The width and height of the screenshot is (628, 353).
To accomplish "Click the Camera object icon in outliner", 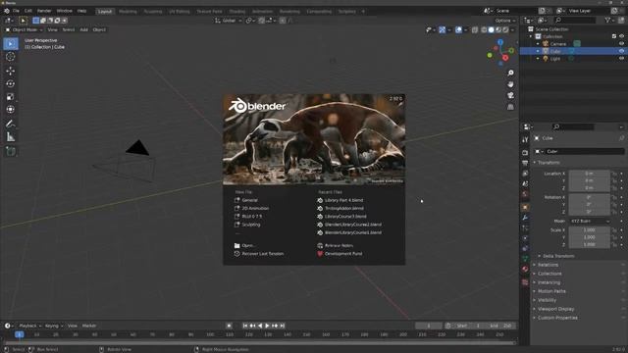I will coord(546,43).
